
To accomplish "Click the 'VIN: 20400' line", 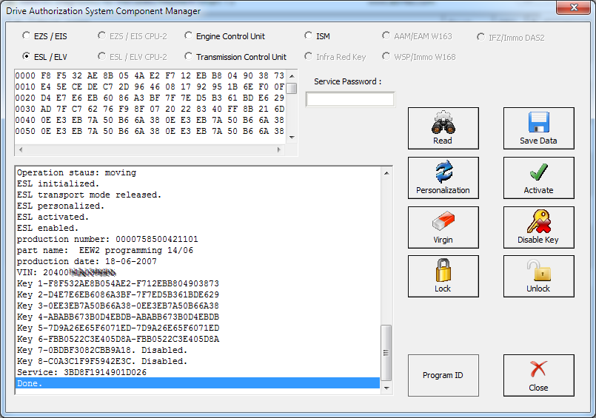I will [66, 272].
